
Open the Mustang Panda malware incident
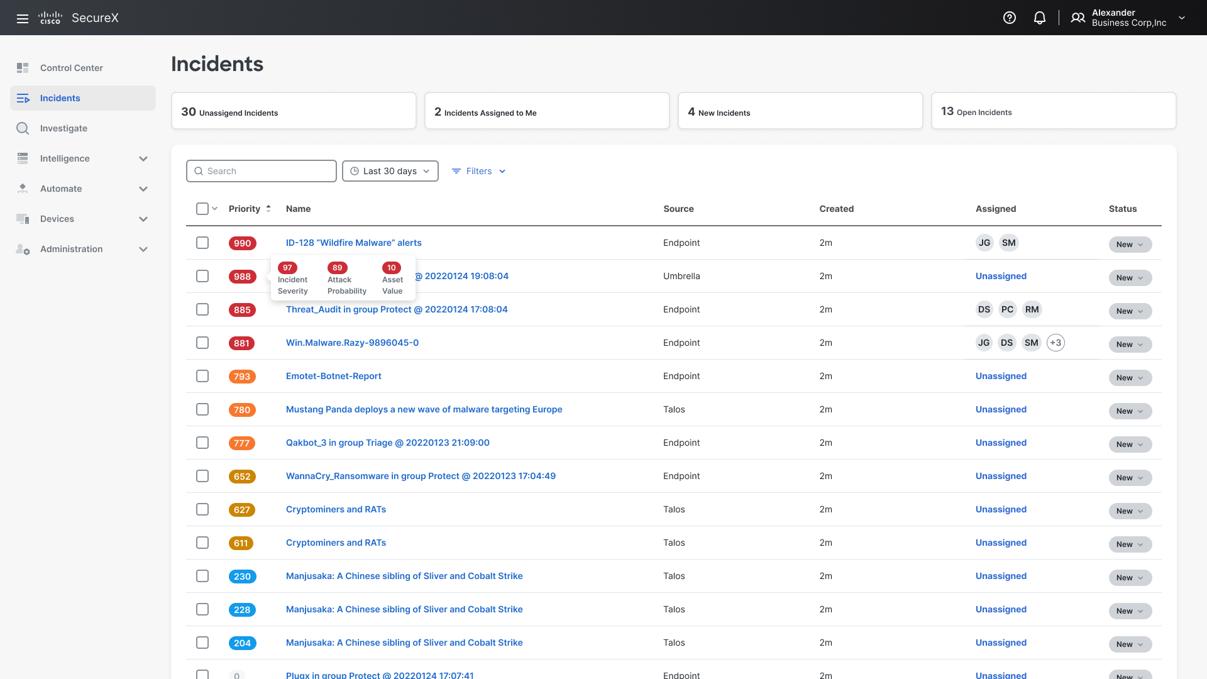click(x=424, y=409)
